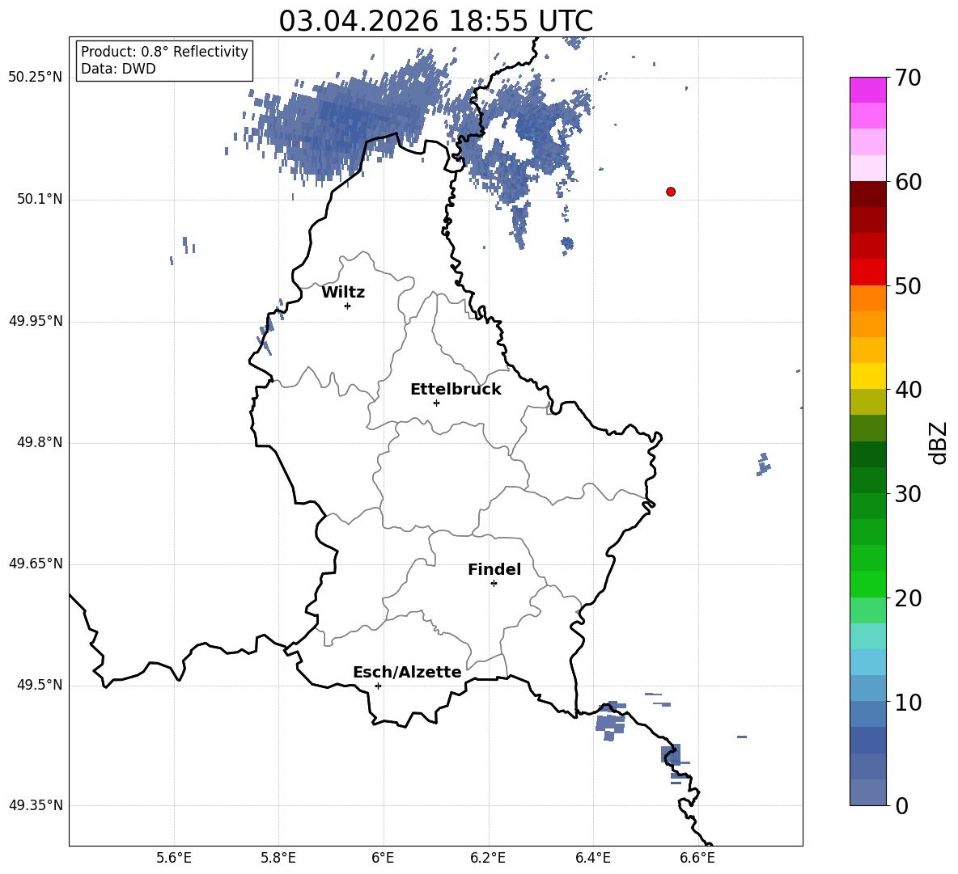Click the Esch/Alzette label text

tap(407, 672)
